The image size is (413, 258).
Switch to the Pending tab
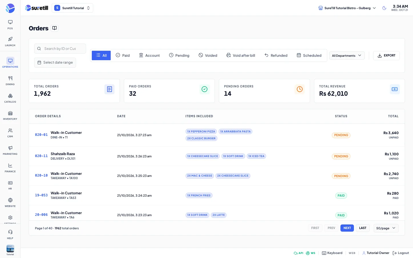click(x=179, y=55)
